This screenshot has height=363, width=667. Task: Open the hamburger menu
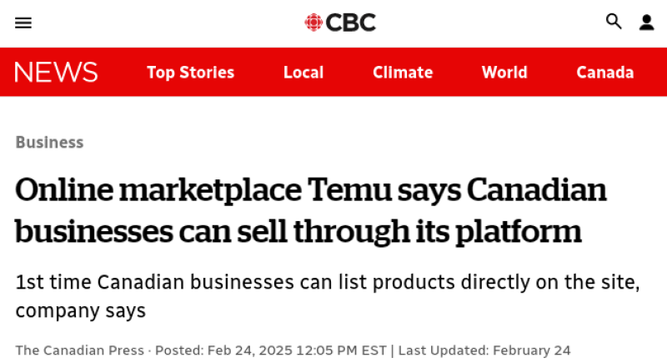[23, 23]
